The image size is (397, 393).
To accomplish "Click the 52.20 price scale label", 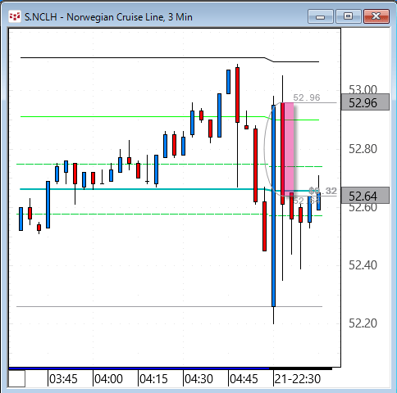I will pos(363,323).
